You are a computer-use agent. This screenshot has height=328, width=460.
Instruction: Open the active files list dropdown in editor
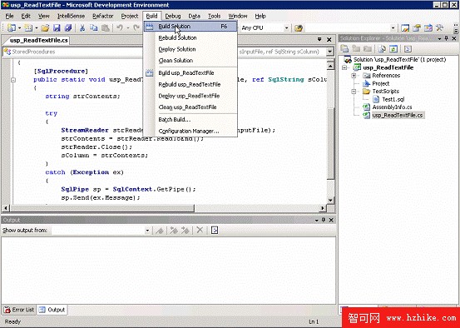pyautogui.click(x=319, y=39)
